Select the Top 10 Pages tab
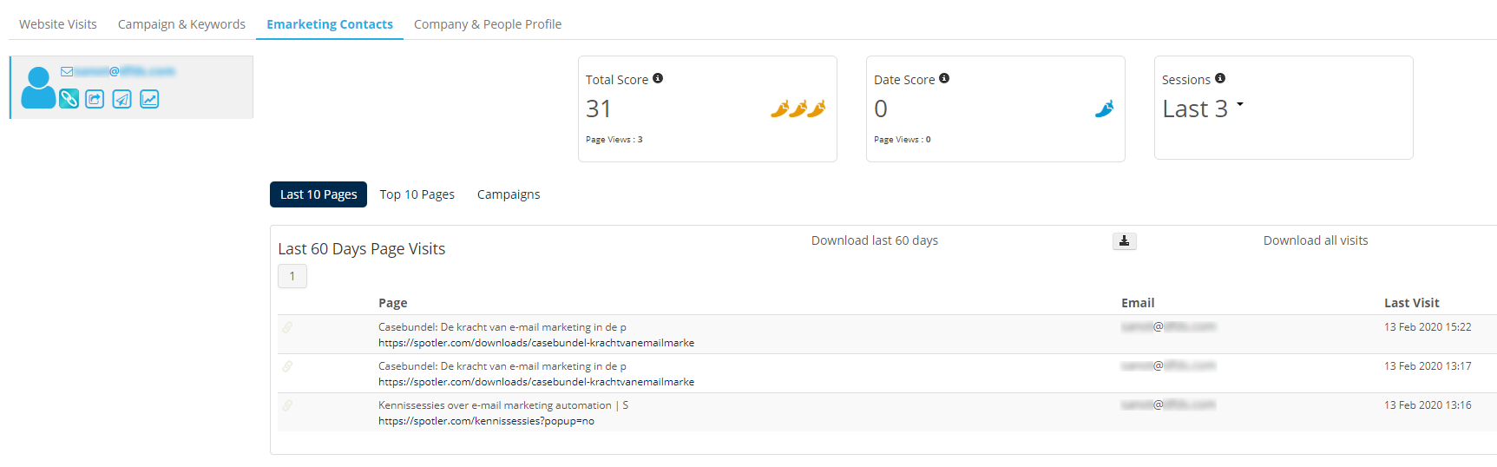The image size is (1497, 467). pos(417,194)
